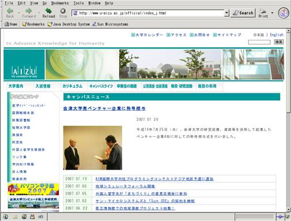Open the 2007.07.02 Sun ODF news link

(145, 201)
